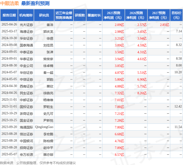Screen dimensions: 183x165
Task: Click the 6.68亿 forecast value
Action: [119, 134]
